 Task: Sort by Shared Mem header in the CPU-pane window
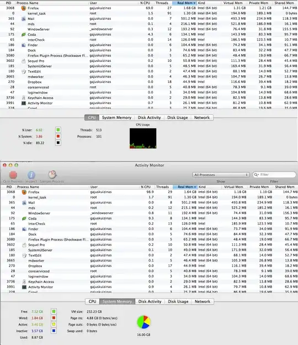pyautogui.click(x=284, y=3)
